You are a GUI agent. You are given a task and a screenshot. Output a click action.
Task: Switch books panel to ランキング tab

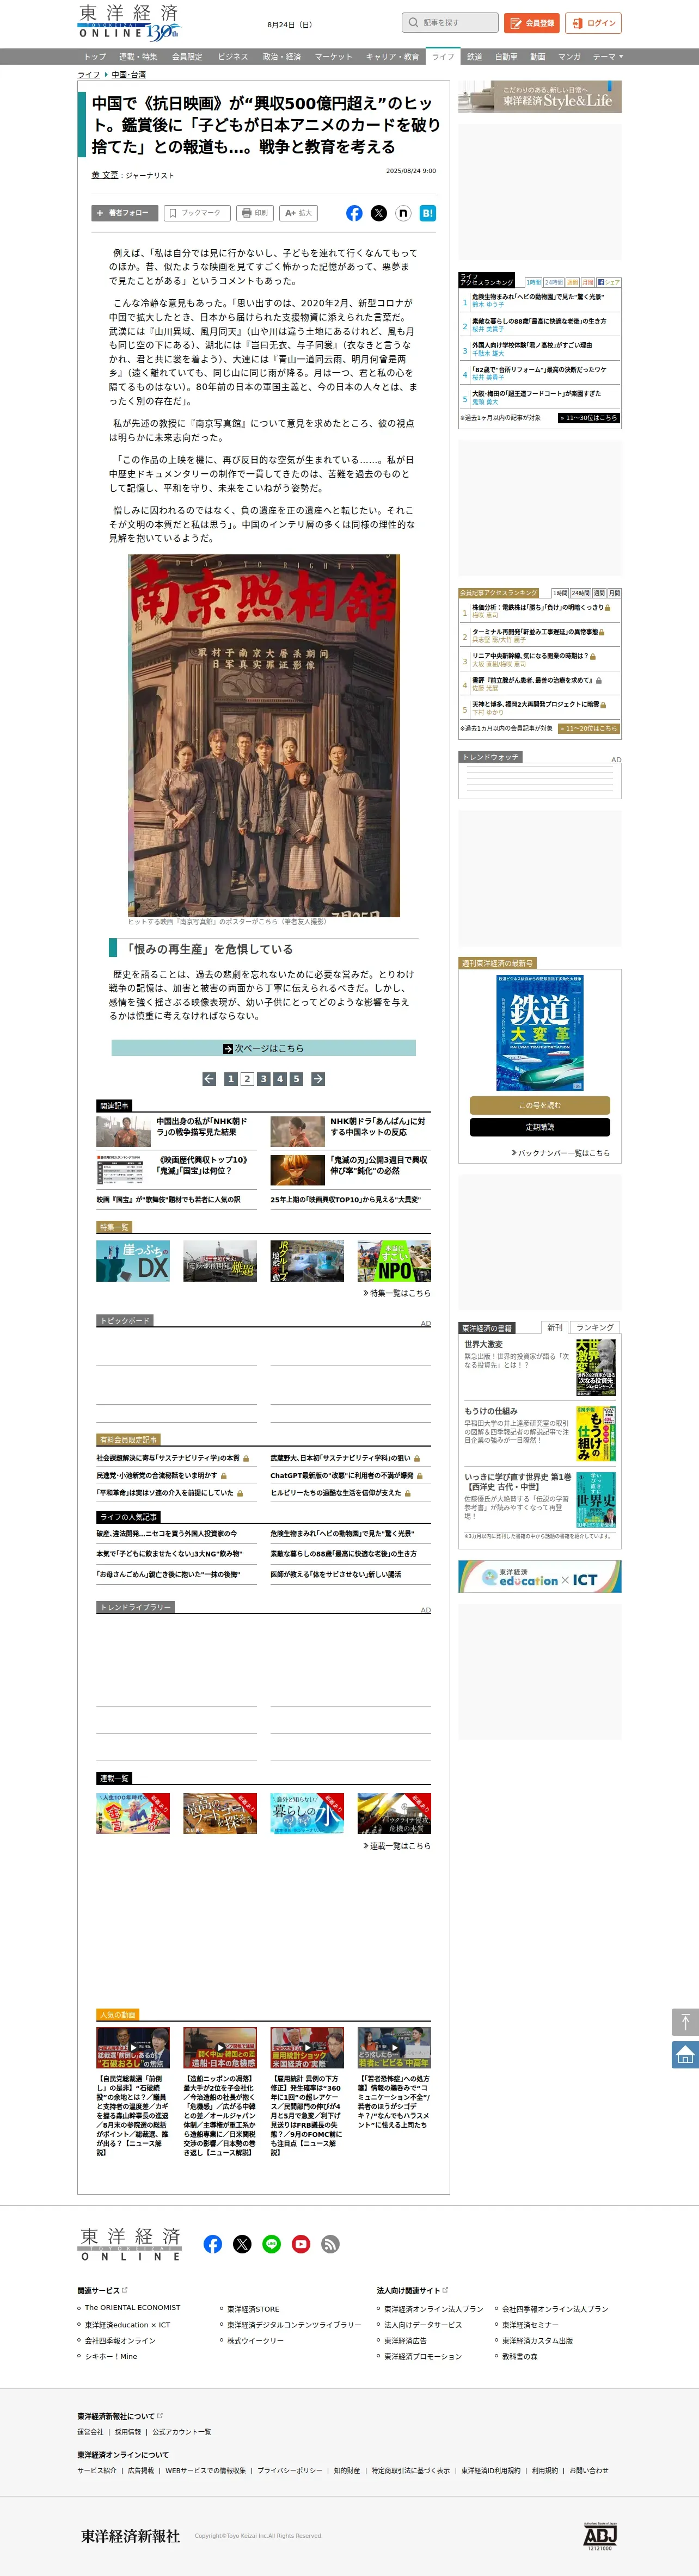pos(595,1328)
